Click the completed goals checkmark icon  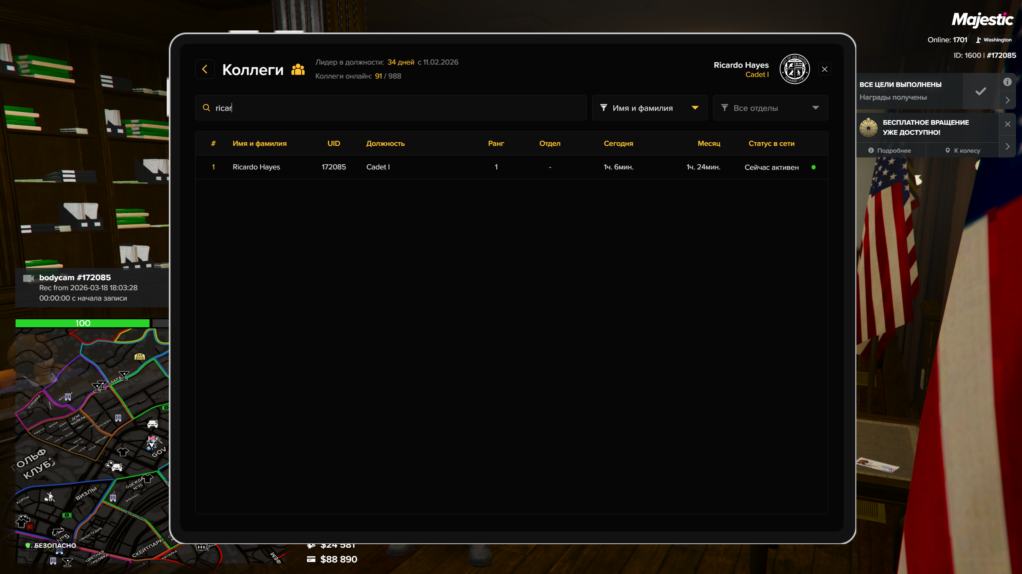980,91
